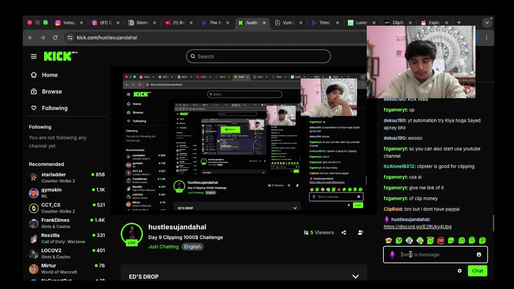This screenshot has height=289, width=514.
Task: Click username ItzAloneIBX12 in chat
Action: click(x=399, y=167)
